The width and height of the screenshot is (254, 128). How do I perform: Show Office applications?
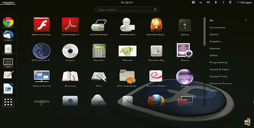pyautogui.click(x=214, y=56)
